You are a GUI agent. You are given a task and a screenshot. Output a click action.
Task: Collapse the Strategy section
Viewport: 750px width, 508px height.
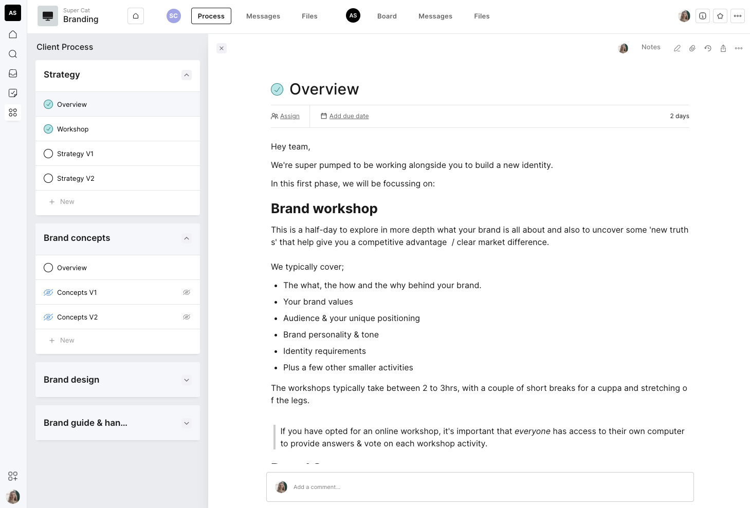coord(187,75)
